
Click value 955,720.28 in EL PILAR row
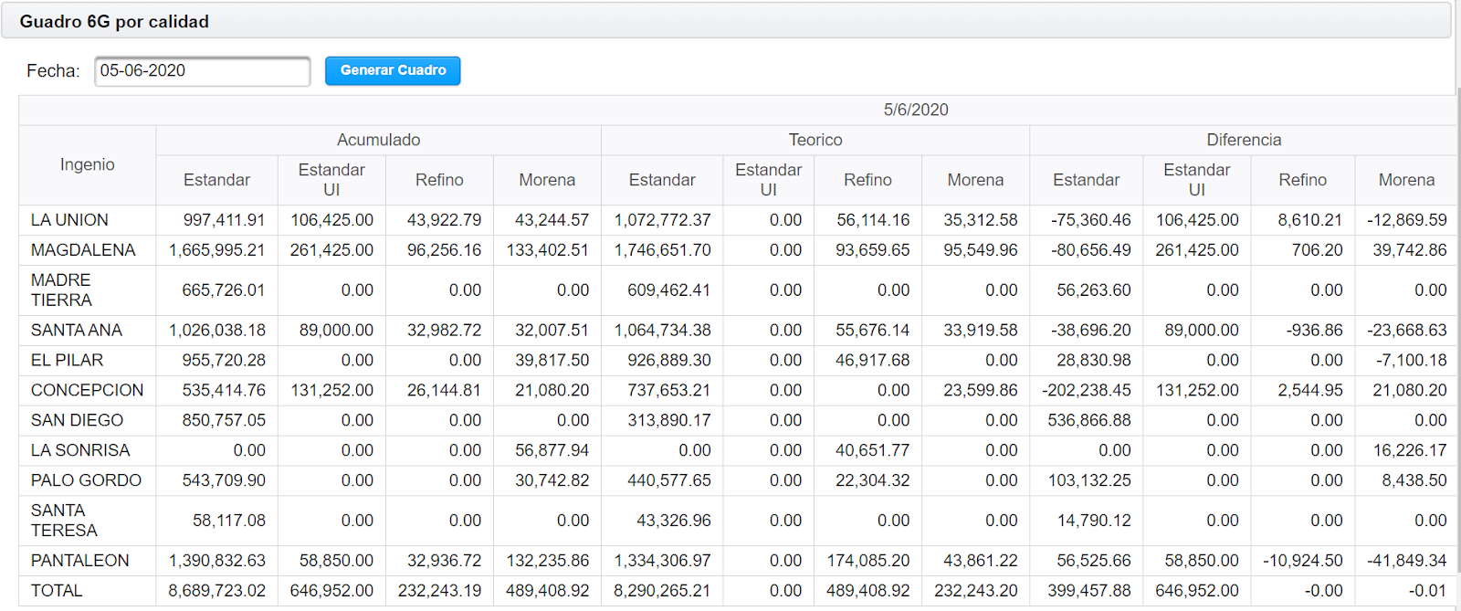click(224, 361)
